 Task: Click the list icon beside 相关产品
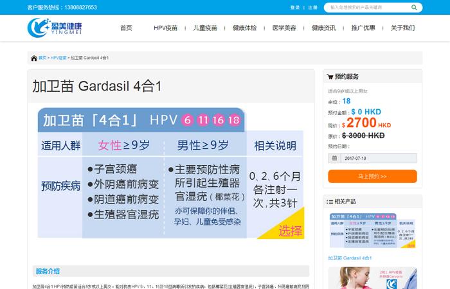329,202
